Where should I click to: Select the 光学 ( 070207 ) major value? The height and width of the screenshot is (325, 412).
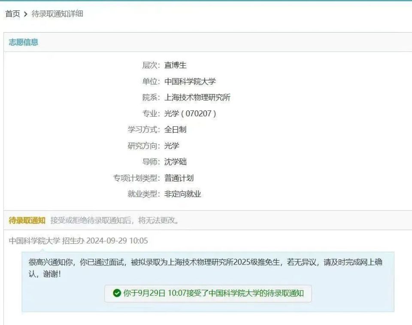[190, 114]
